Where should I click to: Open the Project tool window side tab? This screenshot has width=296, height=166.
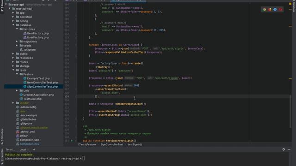tap(2, 6)
